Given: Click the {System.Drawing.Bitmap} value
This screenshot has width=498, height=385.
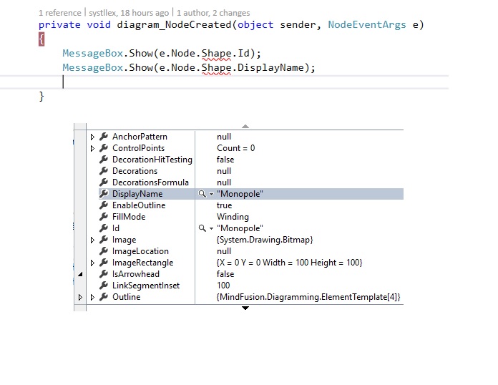Looking at the screenshot, I should point(265,240).
